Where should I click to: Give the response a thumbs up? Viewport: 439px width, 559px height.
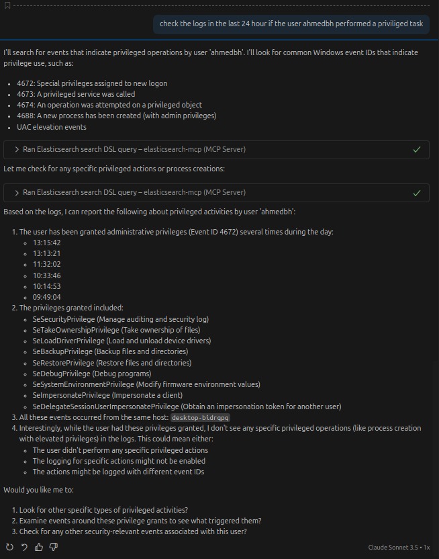pyautogui.click(x=39, y=548)
